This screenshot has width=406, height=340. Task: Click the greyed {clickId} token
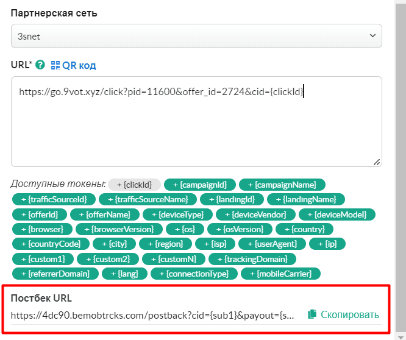[134, 185]
